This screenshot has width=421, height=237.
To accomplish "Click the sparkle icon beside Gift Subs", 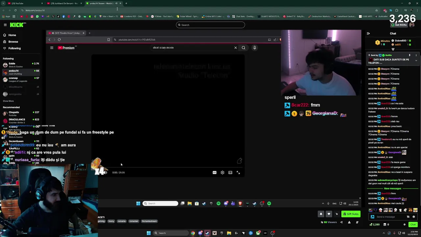I will pos(336,214).
